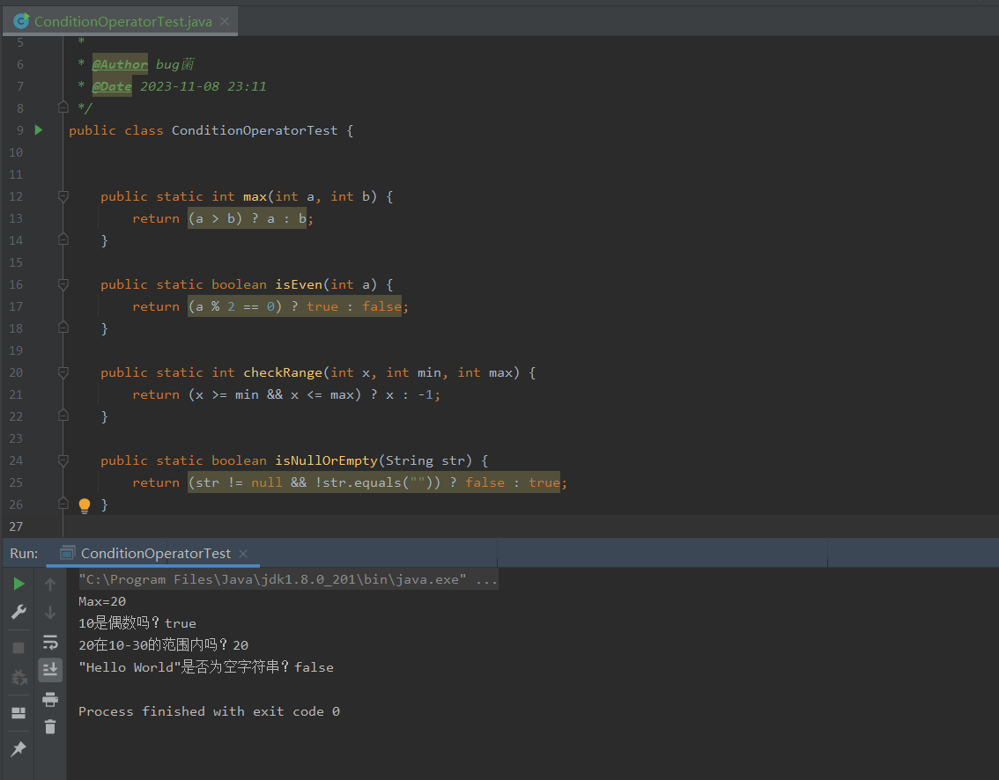Click the restore layout icon in Run panel
999x780 pixels.
19,712
